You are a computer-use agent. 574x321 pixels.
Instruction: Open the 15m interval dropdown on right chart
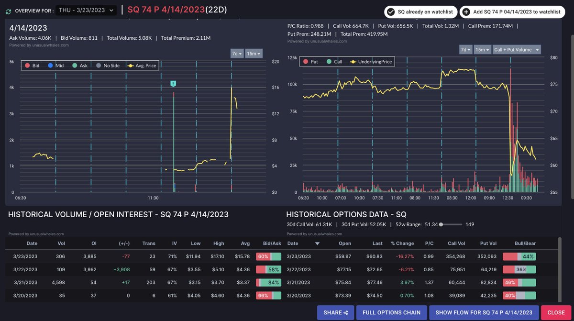click(x=483, y=50)
